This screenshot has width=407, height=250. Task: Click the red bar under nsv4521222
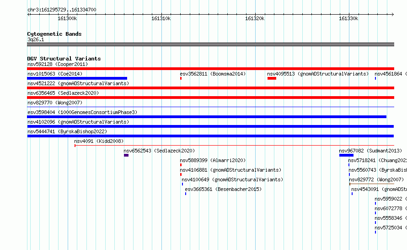point(210,88)
